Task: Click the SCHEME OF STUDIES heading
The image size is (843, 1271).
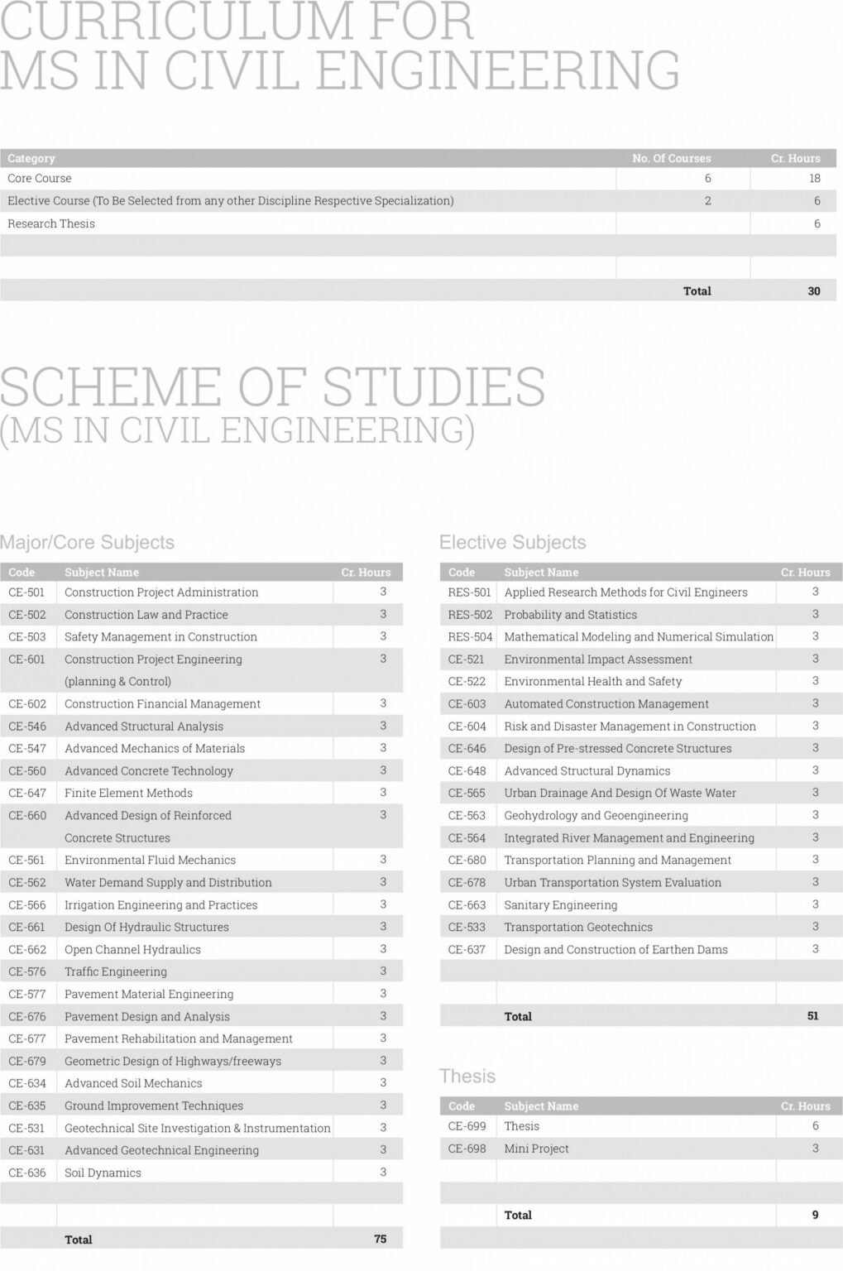Action: point(273,389)
